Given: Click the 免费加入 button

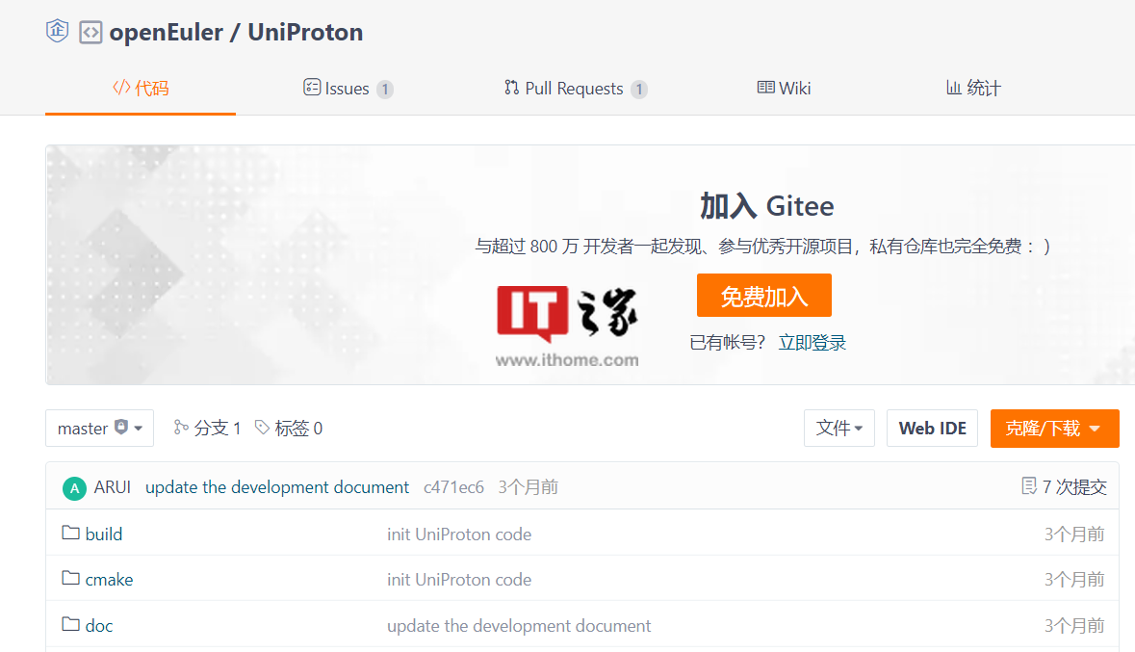Looking at the screenshot, I should pos(763,296).
